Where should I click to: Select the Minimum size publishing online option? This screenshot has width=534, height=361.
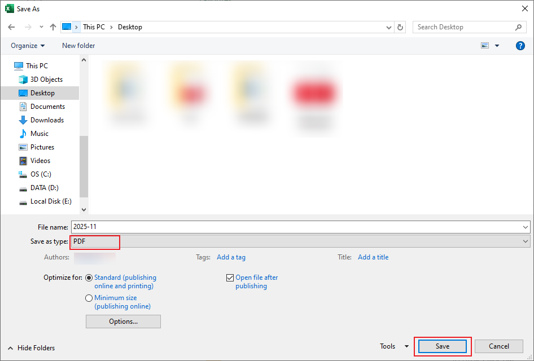[x=89, y=298]
